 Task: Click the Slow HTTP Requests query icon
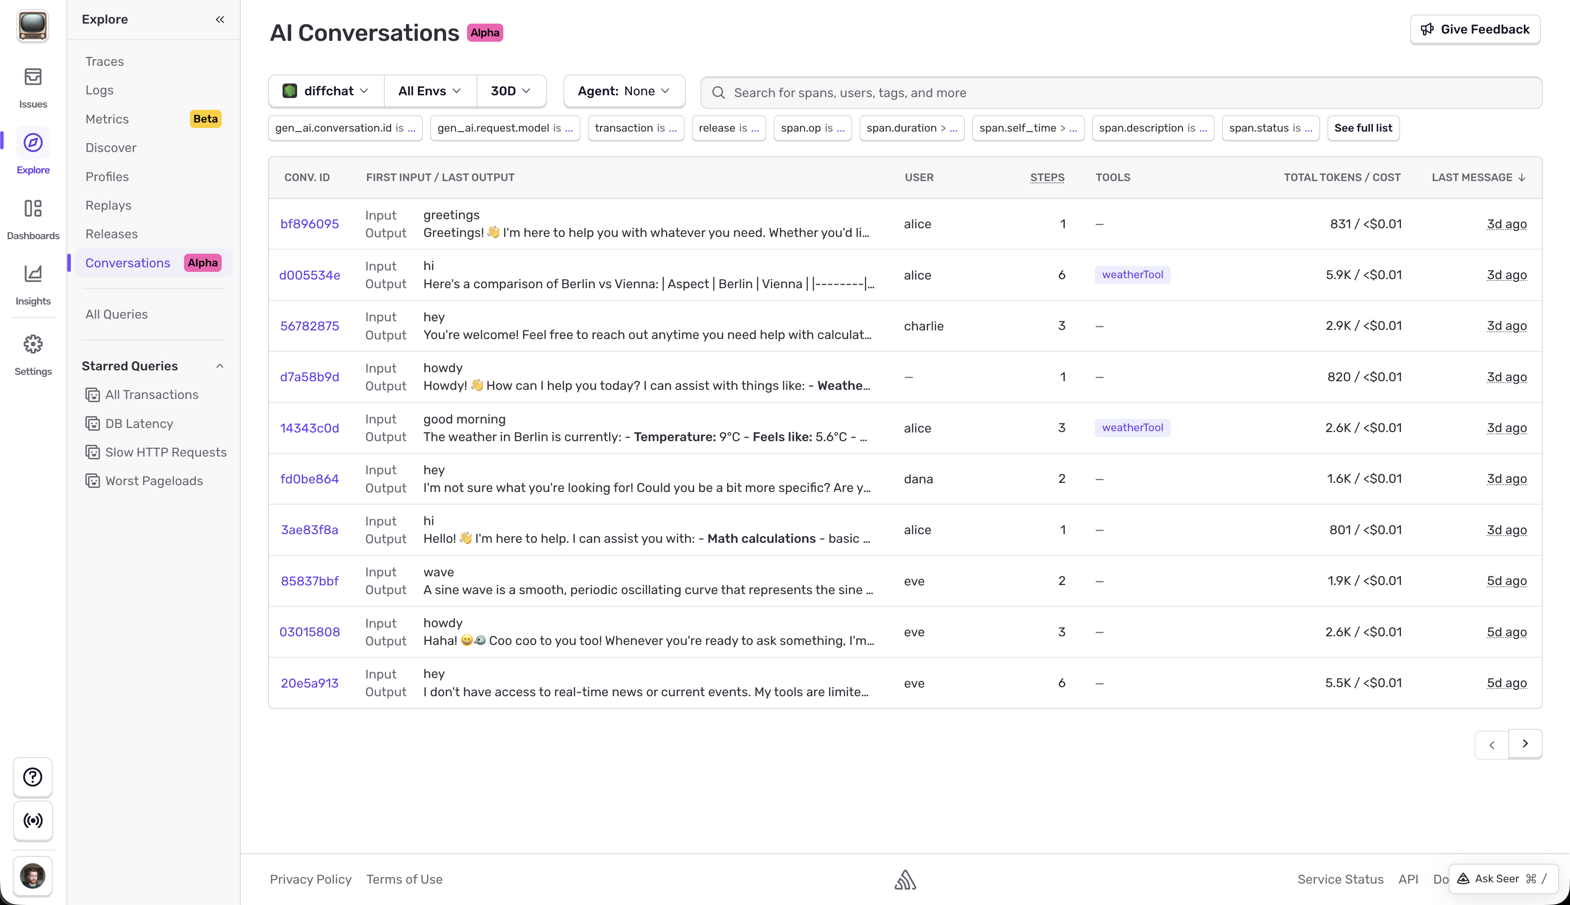point(93,452)
